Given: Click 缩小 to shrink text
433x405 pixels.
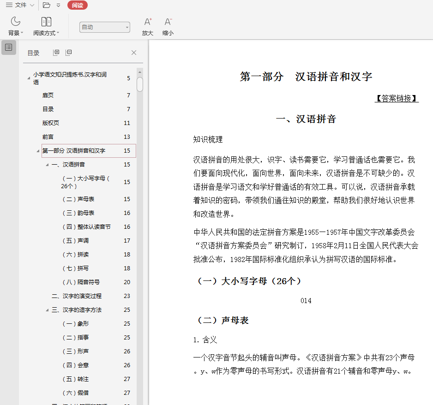Looking at the screenshot, I should click(168, 26).
